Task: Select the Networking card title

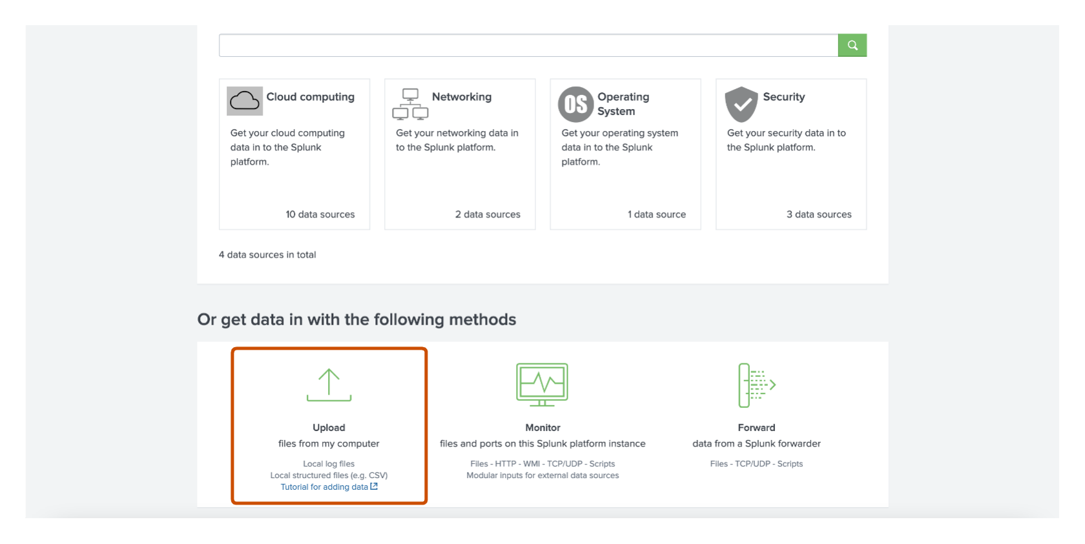Action: 462,97
